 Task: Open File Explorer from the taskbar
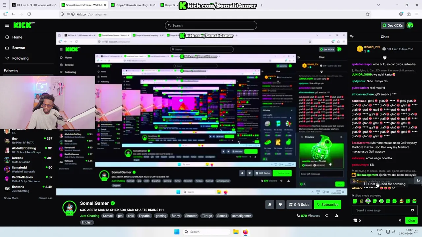236,232
